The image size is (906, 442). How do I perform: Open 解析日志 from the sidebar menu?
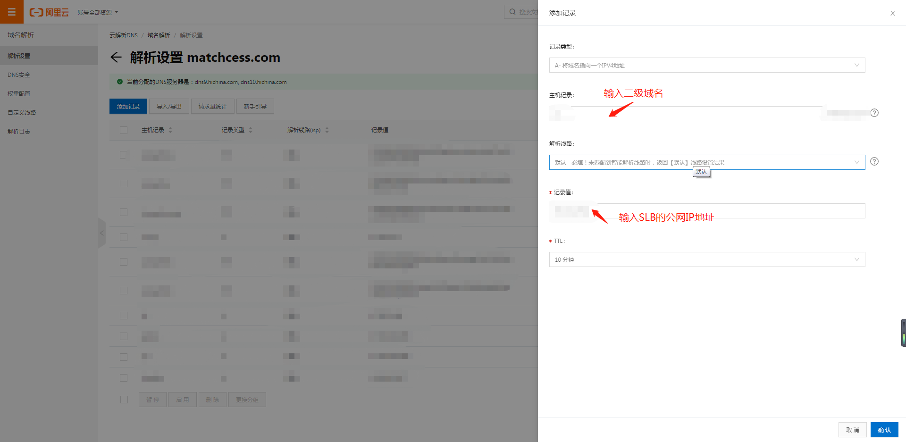(19, 132)
